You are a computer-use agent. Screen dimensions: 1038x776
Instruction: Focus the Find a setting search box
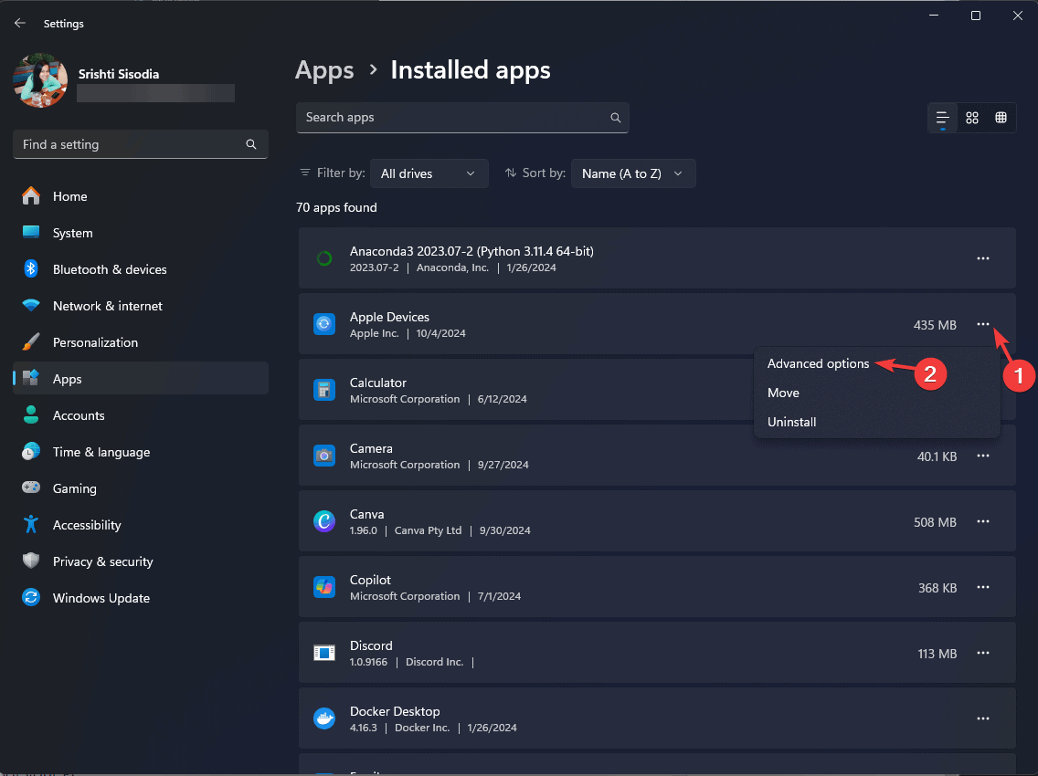click(x=141, y=144)
